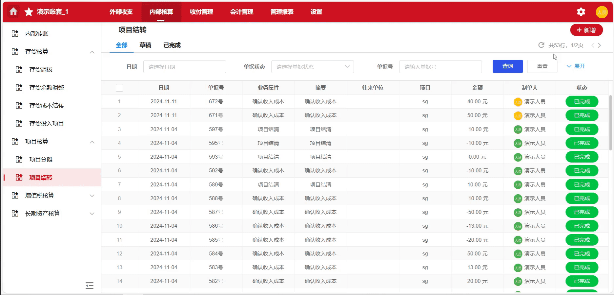Image resolution: width=614 pixels, height=295 pixels.
Task: Toggle the select-all checkbox in table header
Action: pyautogui.click(x=119, y=88)
